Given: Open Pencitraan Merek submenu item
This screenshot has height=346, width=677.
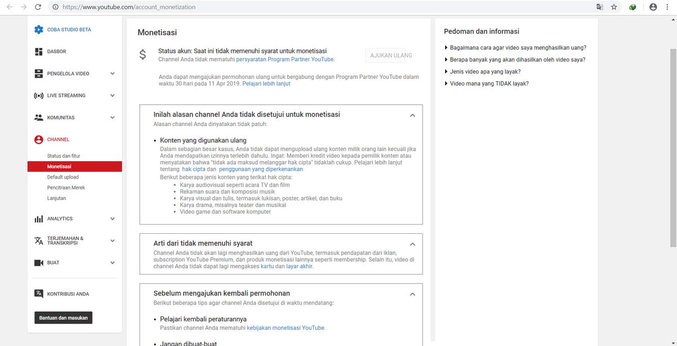Looking at the screenshot, I should click(x=66, y=188).
